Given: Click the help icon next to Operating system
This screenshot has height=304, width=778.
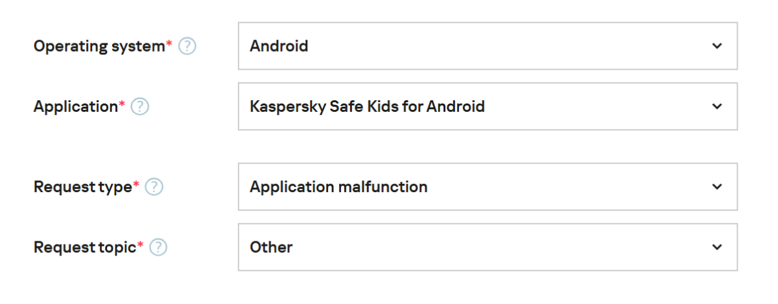Looking at the screenshot, I should point(187,47).
